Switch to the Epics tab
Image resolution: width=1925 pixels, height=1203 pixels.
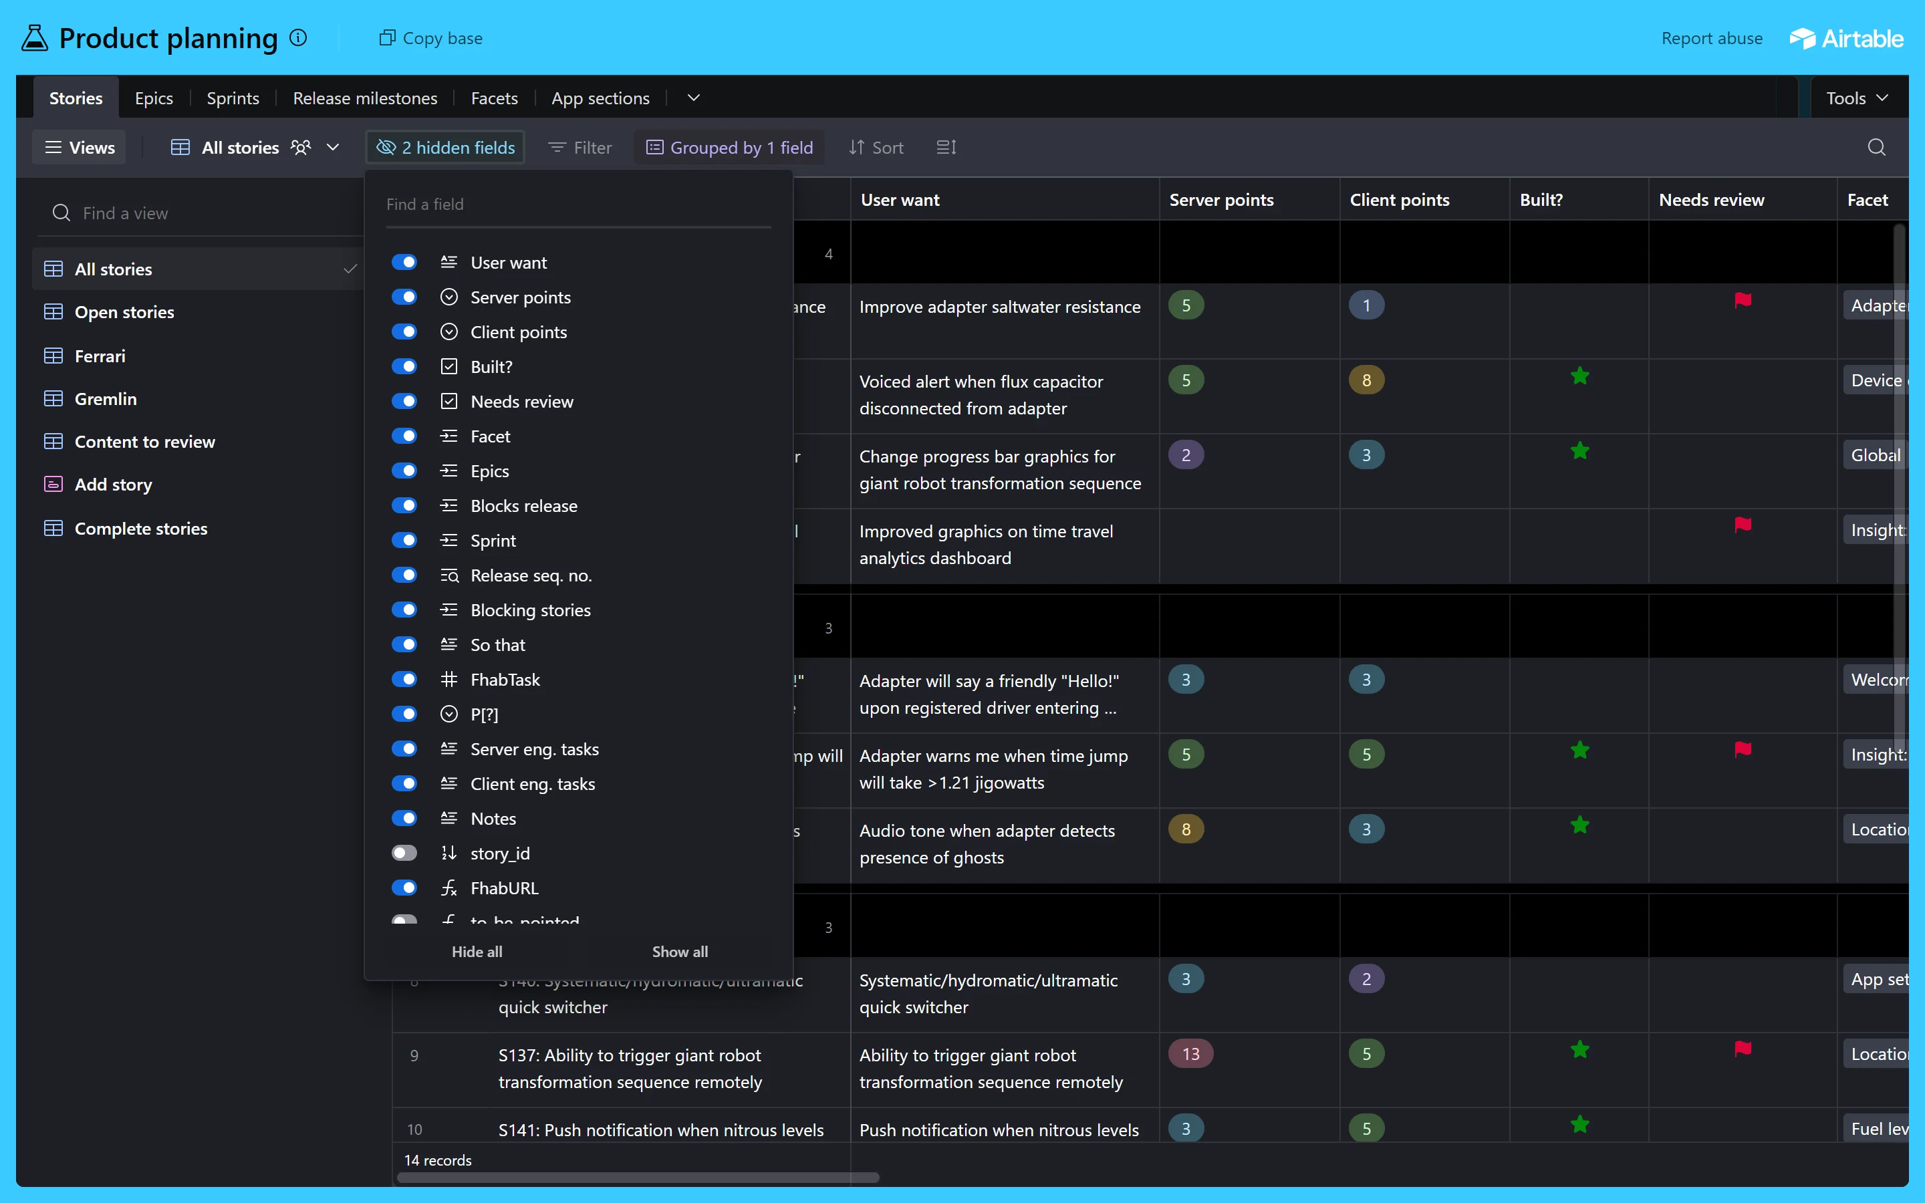[154, 98]
